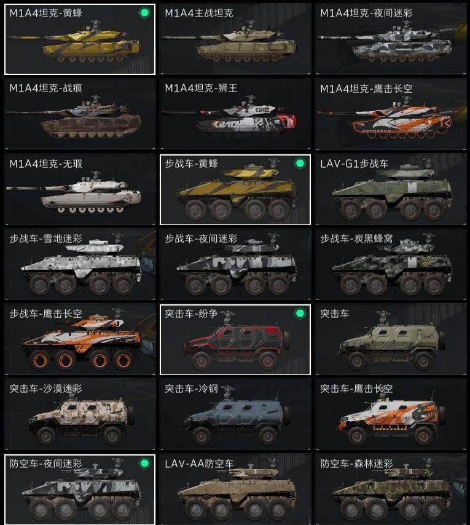Select the white M1A4坦克-无瑕 skin

(x=80, y=189)
